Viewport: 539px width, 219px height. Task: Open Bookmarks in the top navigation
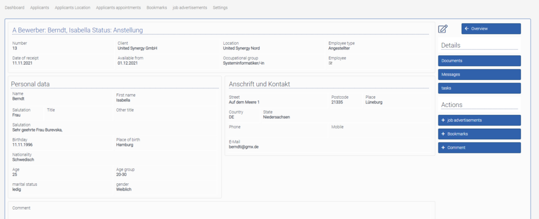(157, 8)
